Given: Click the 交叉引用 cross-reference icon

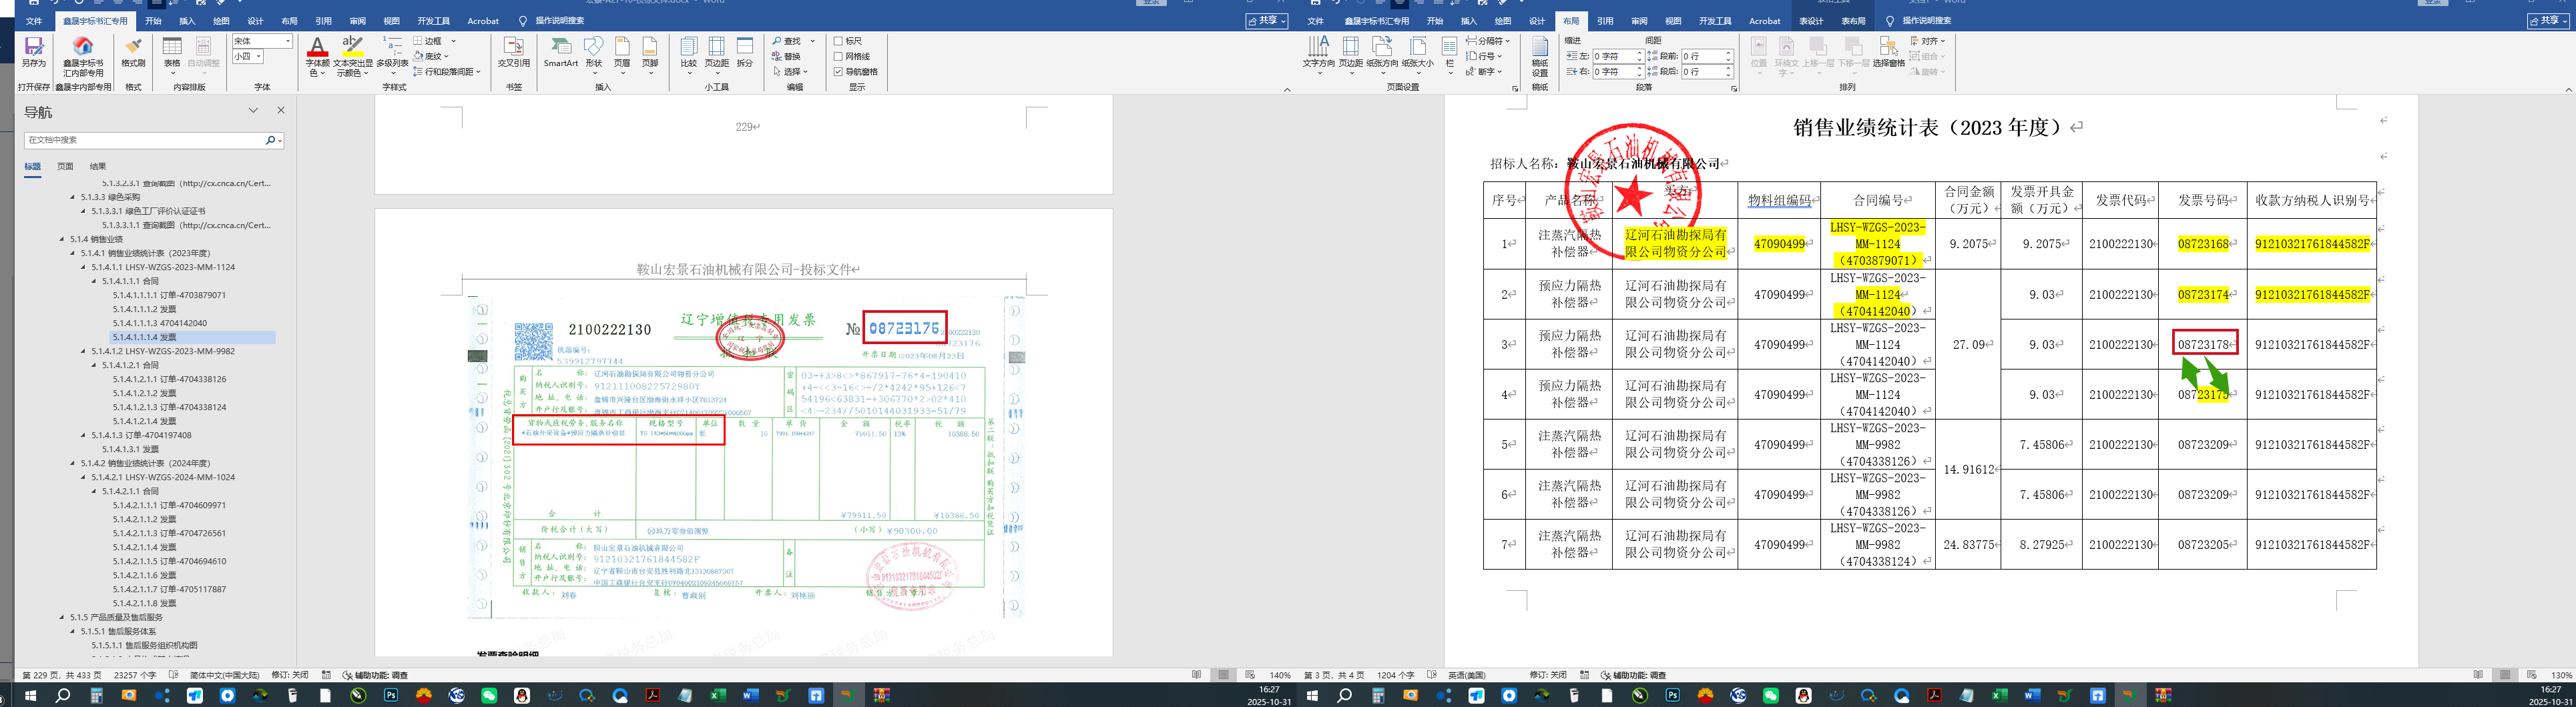Looking at the screenshot, I should coord(513,47).
